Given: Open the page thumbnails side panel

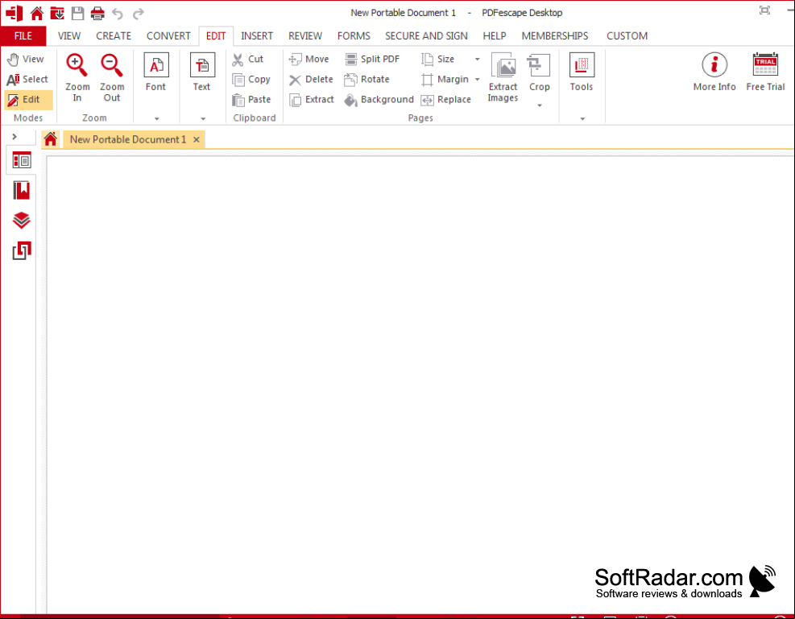Looking at the screenshot, I should (x=21, y=160).
